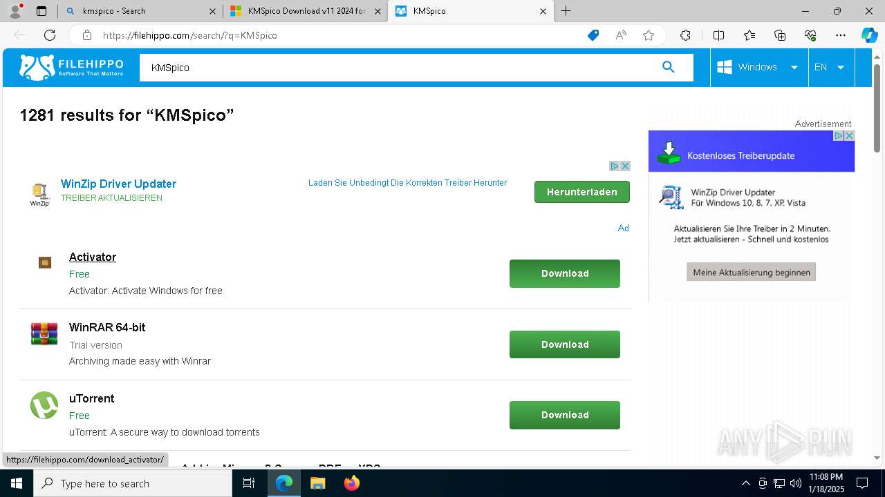Viewport: 885px width, 497px height.
Task: Click the FileHippo logo
Action: [71, 67]
